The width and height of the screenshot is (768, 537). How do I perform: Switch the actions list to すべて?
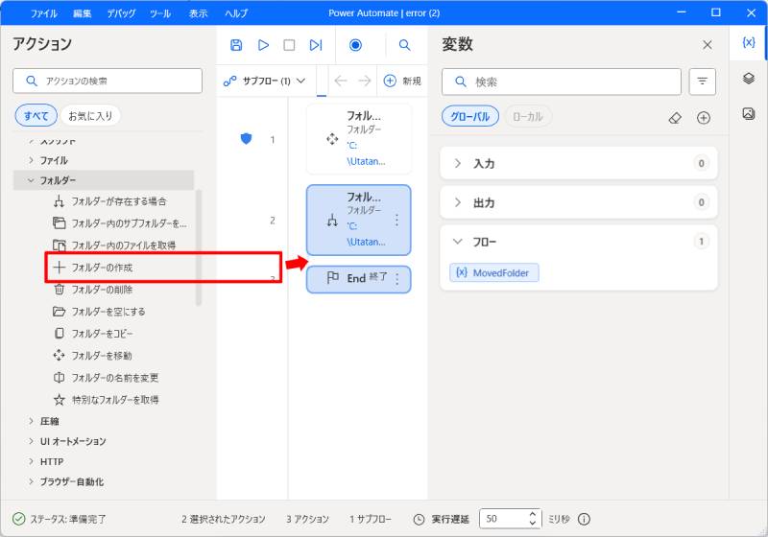coord(36,116)
